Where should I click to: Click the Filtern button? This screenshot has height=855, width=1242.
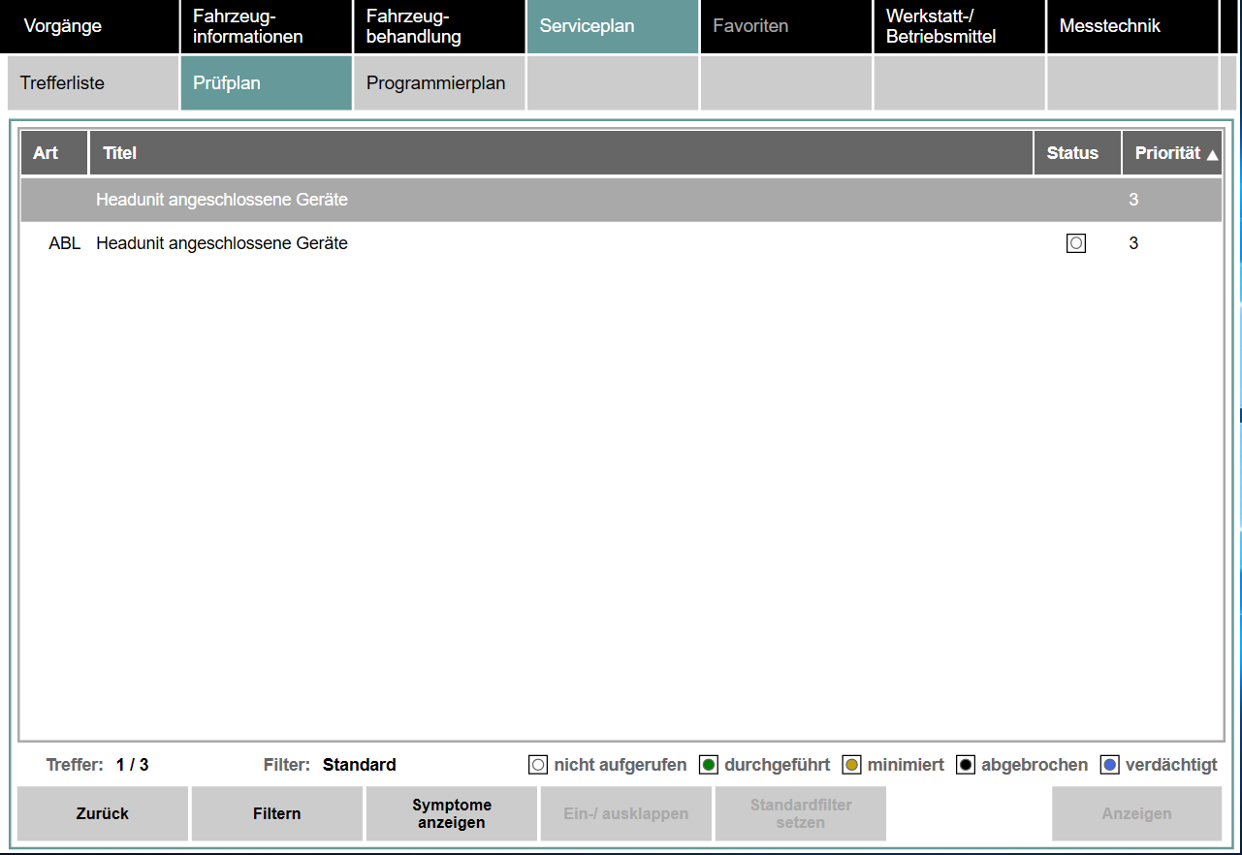(x=276, y=813)
